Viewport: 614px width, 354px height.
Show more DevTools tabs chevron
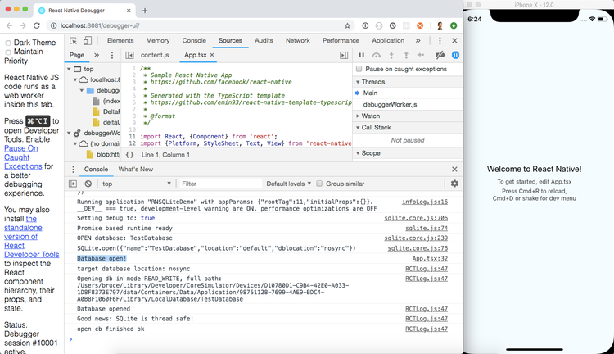coord(418,41)
